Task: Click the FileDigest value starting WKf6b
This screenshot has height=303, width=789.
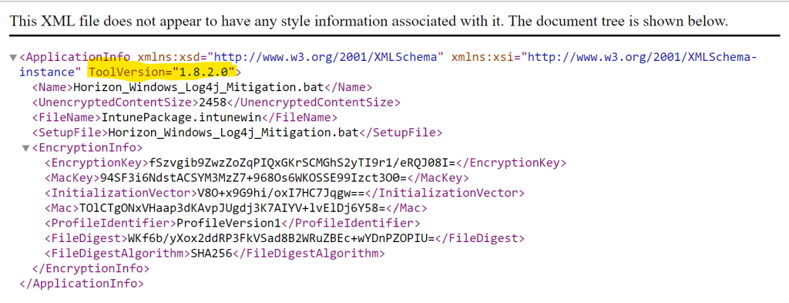Action: pos(280,238)
